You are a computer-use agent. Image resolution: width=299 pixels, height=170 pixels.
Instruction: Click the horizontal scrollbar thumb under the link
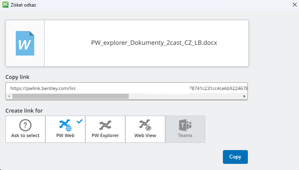[x=69, y=96]
